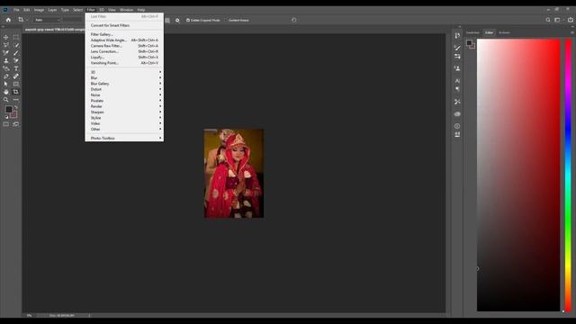Viewport: 576px width, 324px height.
Task: Toggle the Content-Aware checkbox
Action: (226, 20)
